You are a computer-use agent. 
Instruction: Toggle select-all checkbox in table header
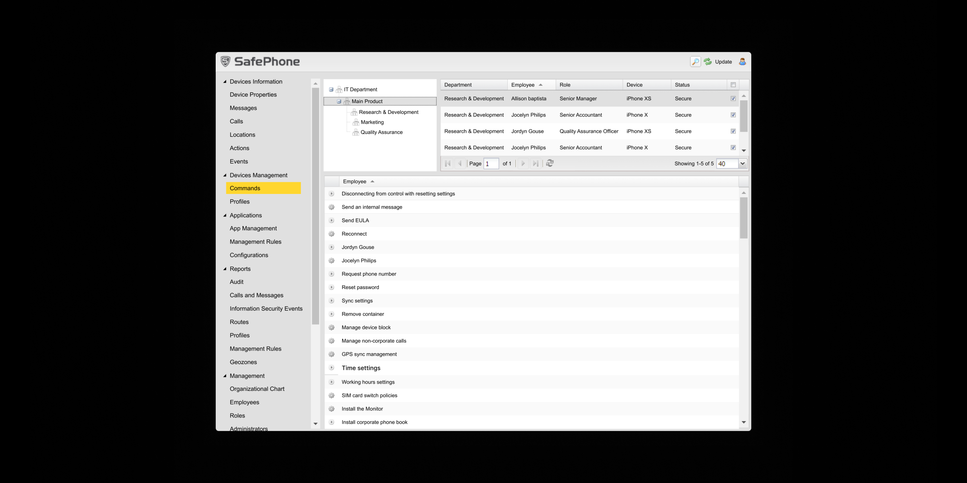tap(733, 85)
